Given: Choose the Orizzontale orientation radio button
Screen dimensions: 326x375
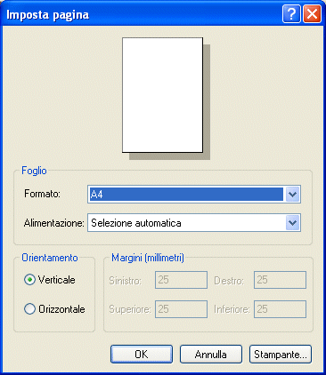Looking at the screenshot, I should 29,309.
